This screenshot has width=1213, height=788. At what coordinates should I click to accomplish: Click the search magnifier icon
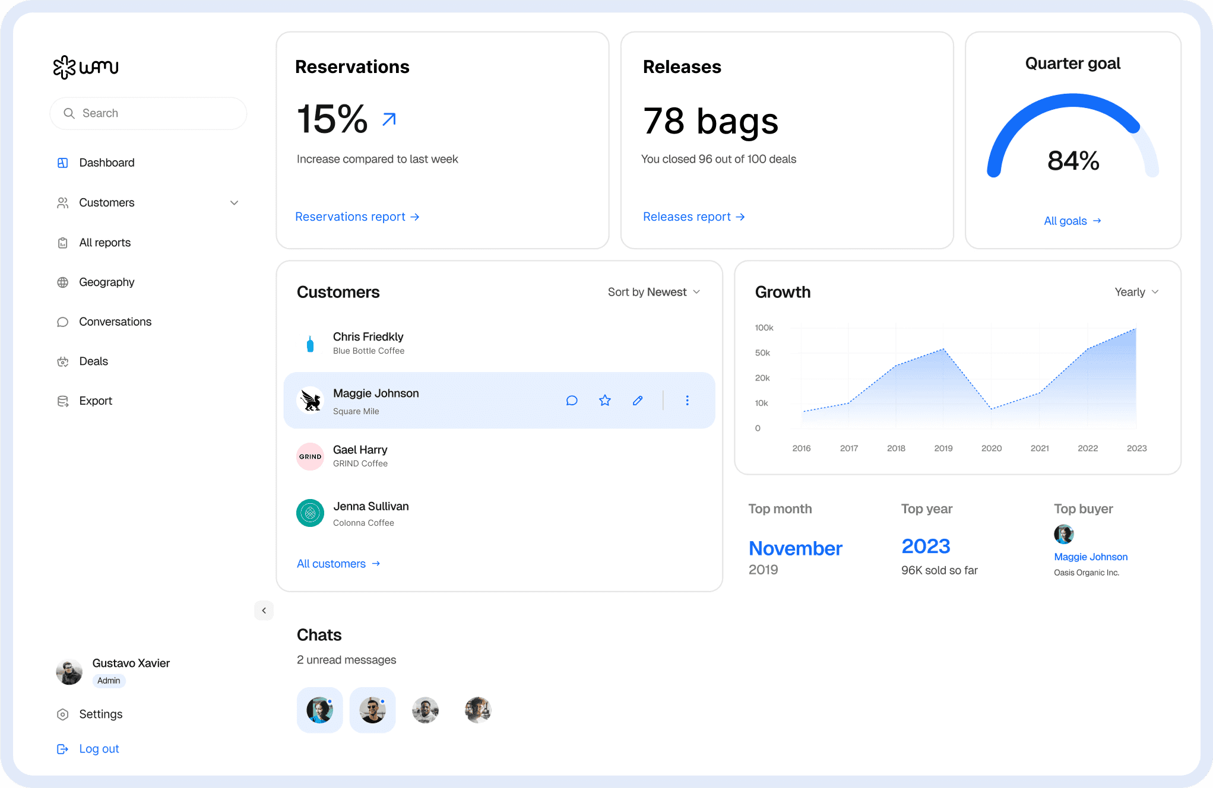(x=69, y=113)
